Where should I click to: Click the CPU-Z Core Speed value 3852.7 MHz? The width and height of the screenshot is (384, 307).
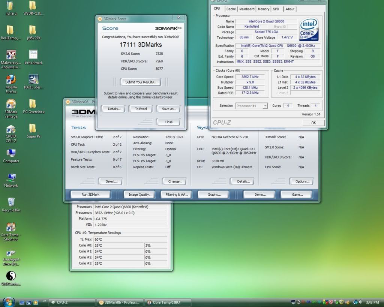tap(250, 77)
